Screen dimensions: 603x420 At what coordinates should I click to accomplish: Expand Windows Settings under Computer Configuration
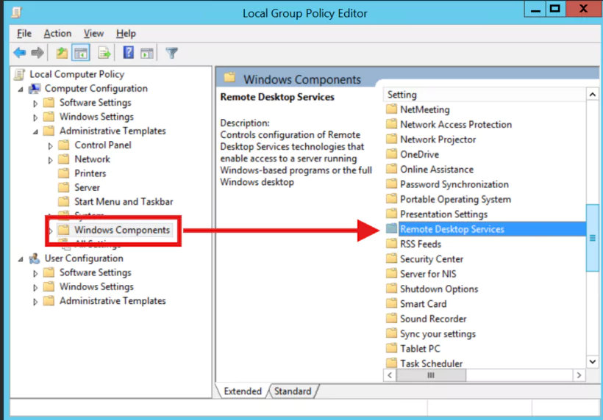[35, 117]
